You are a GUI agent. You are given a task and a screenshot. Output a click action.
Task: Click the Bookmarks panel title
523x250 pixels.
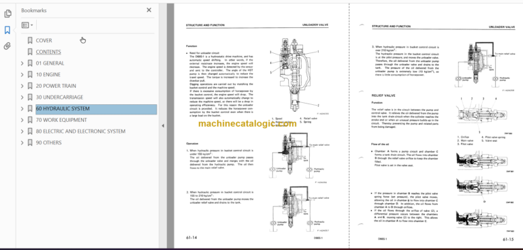point(33,10)
